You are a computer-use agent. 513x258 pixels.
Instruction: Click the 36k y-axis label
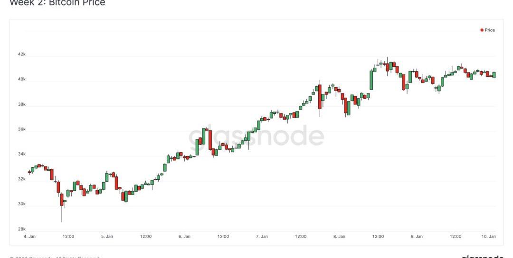click(21, 129)
